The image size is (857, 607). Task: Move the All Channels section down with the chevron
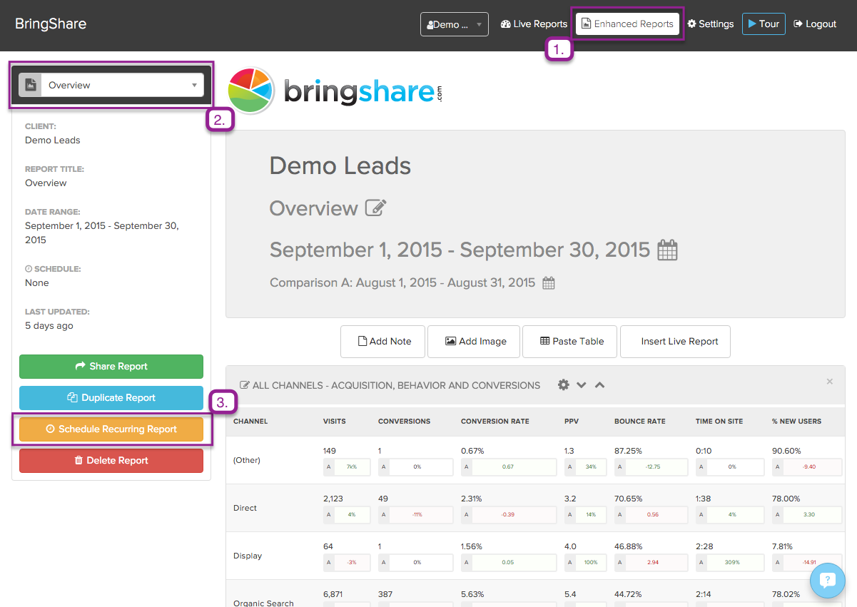[x=582, y=385]
